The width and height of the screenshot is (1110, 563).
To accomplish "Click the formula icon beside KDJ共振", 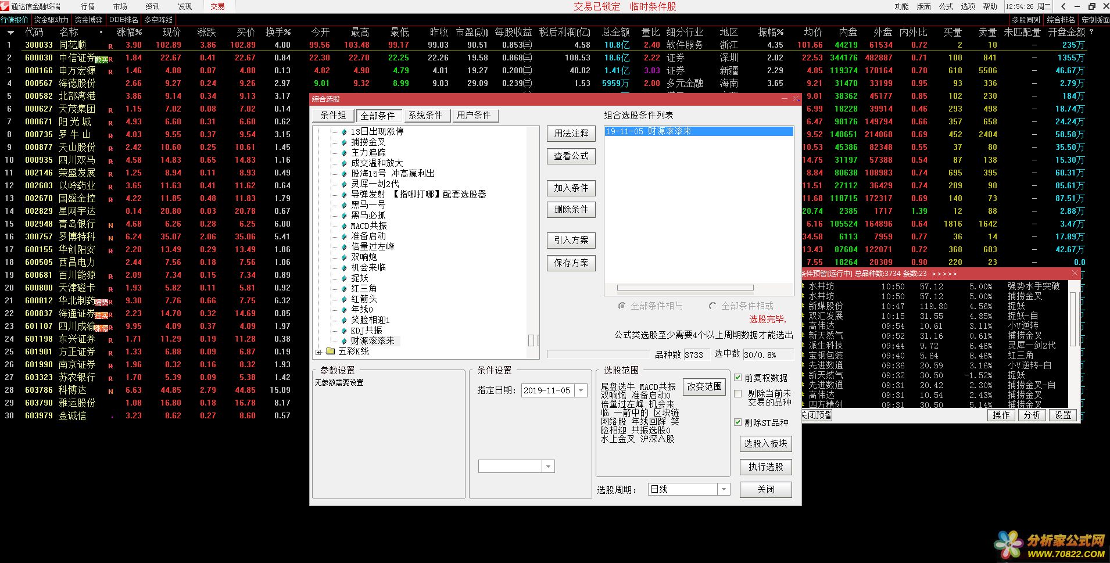I will 344,331.
